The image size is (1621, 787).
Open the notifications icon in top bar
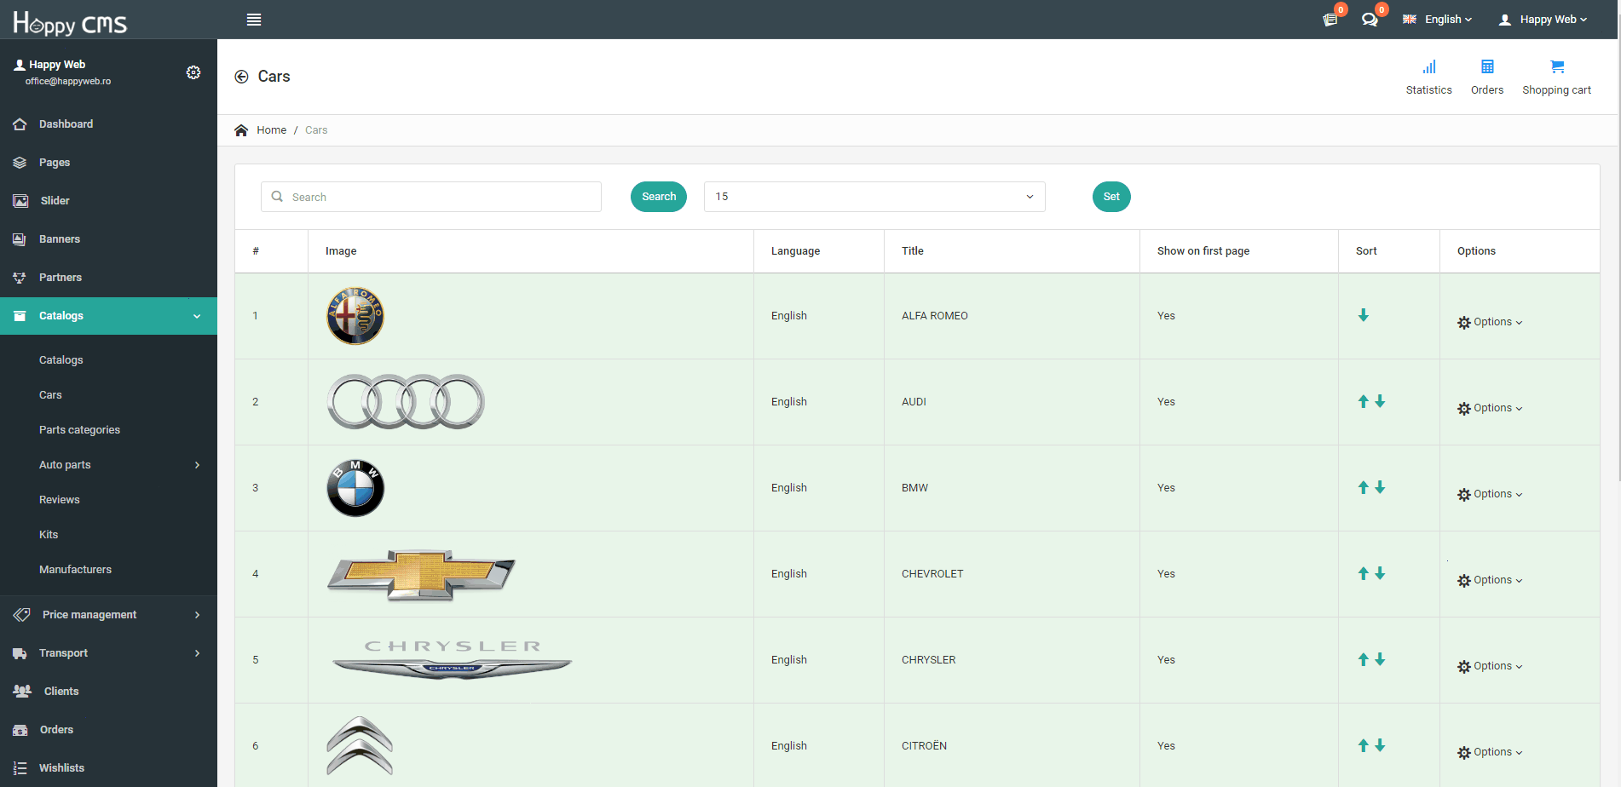point(1330,20)
